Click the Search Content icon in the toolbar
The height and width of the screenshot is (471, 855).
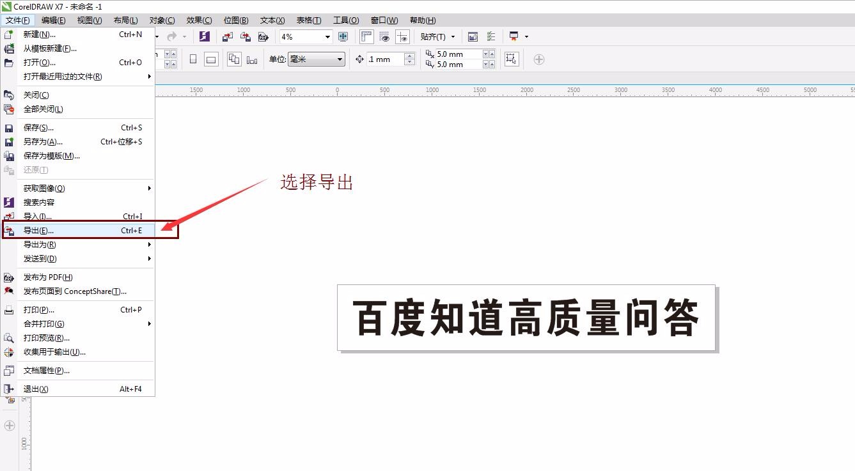pyautogui.click(x=204, y=36)
